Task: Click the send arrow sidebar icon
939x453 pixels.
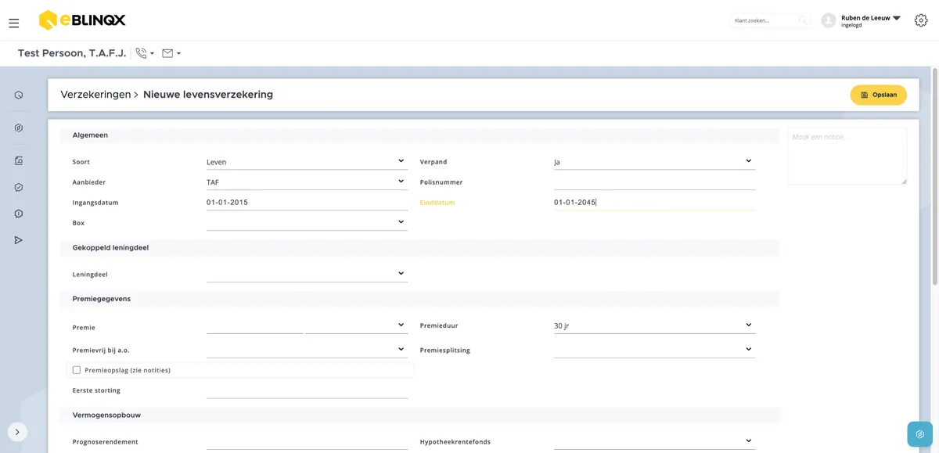Action: tap(19, 240)
